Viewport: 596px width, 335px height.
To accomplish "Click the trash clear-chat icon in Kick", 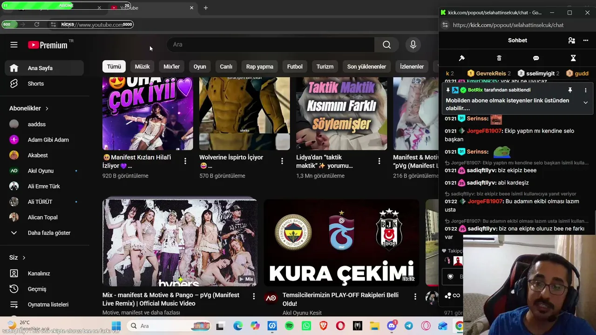I will tap(499, 58).
